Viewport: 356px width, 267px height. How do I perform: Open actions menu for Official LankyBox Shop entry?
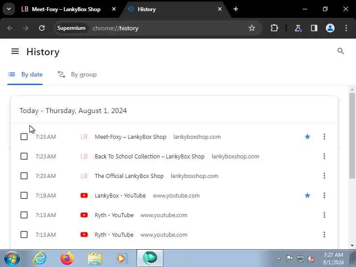324,176
